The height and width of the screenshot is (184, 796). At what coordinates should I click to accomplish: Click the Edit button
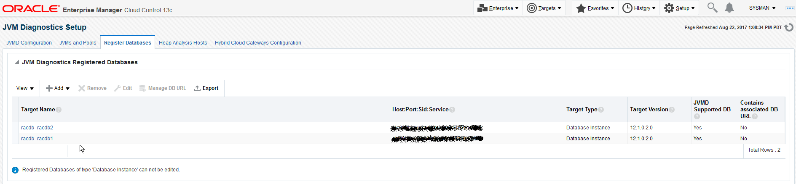point(123,88)
